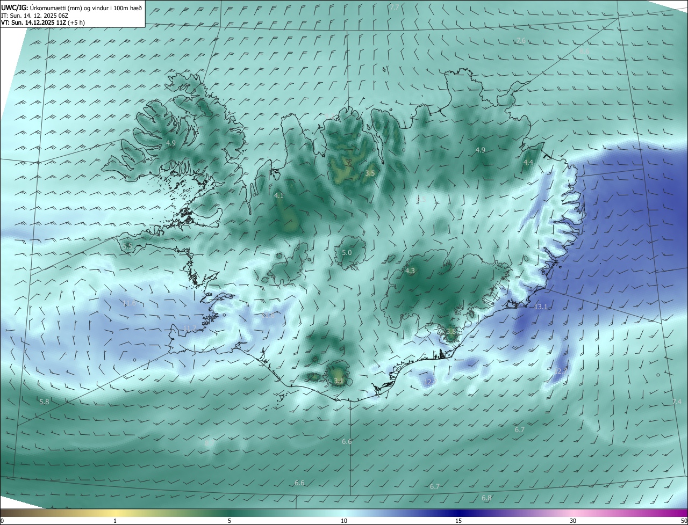Click the 3.8 value near the southeast coast glacier
Image resolution: width=688 pixels, height=525 pixels.
pyautogui.click(x=450, y=332)
